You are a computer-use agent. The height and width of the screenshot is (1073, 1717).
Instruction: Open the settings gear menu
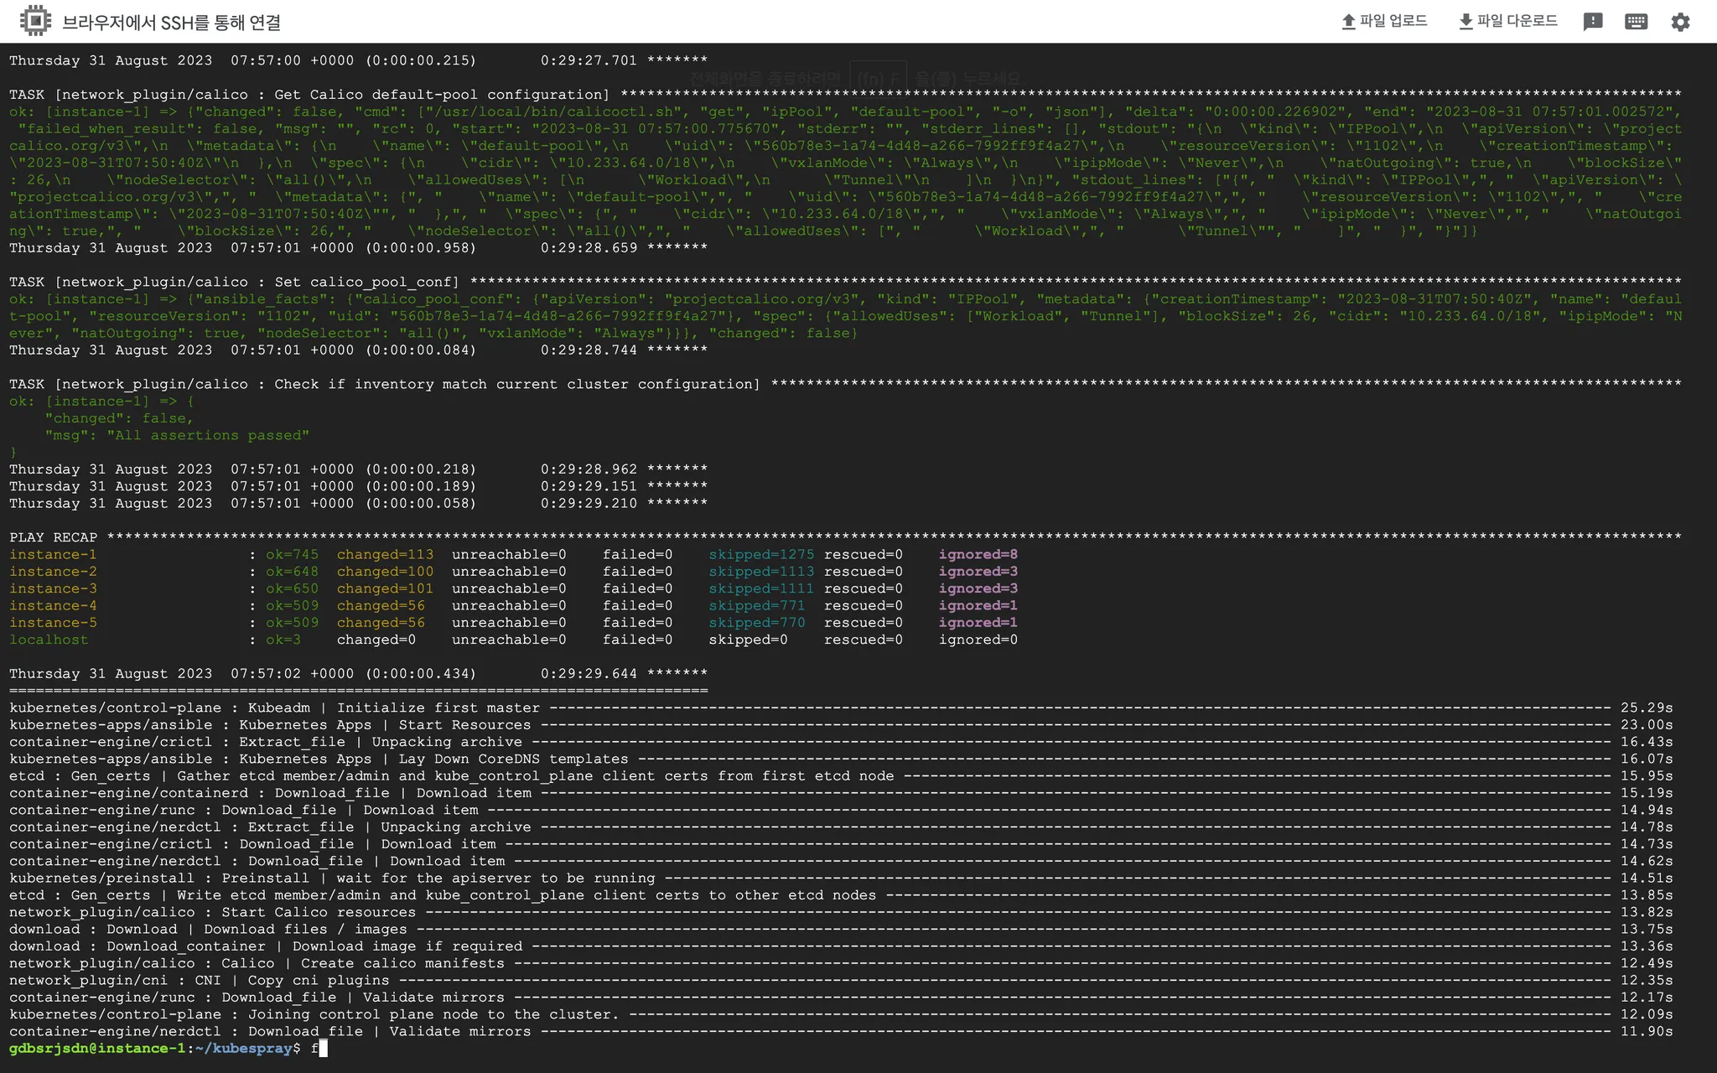[x=1680, y=22]
